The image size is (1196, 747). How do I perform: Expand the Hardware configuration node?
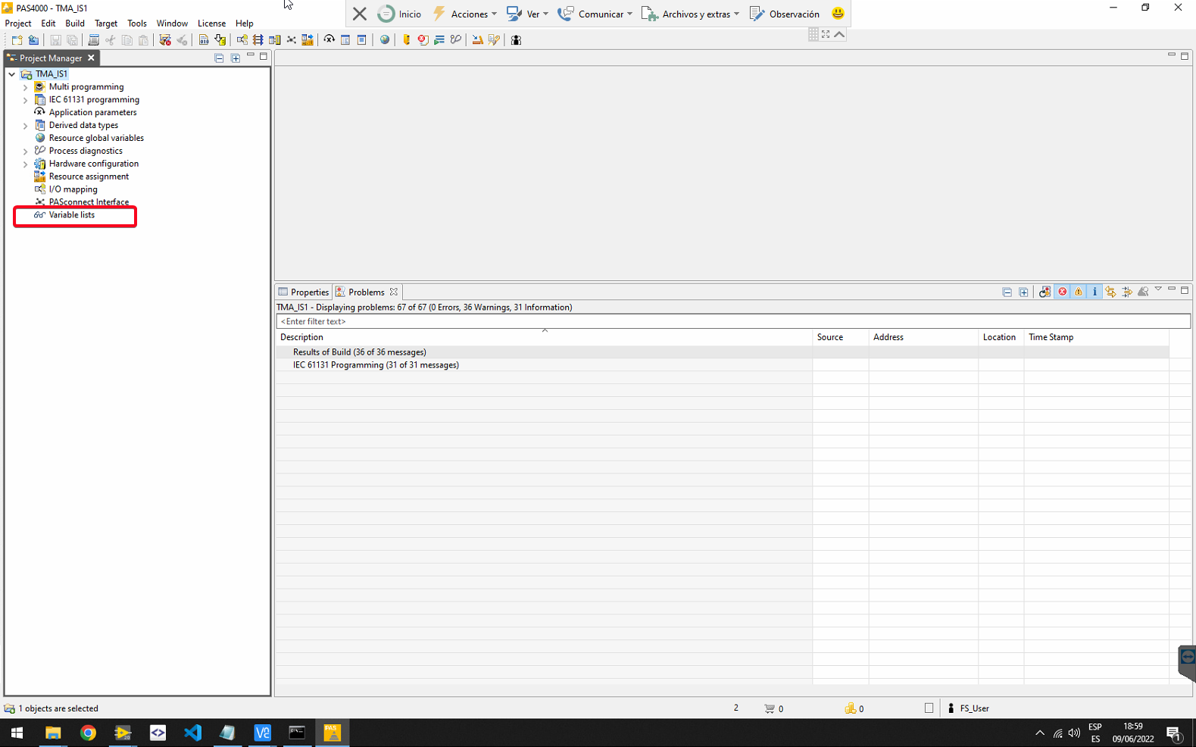[x=25, y=164]
